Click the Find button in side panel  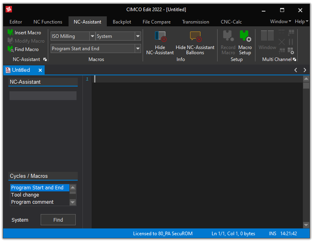pyautogui.click(x=58, y=220)
